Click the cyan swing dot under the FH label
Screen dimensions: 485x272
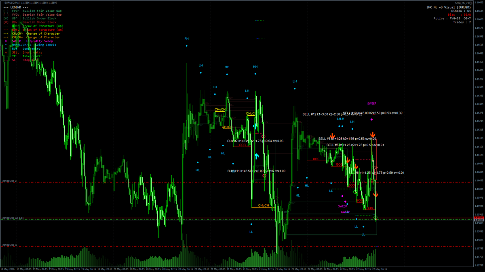point(187,46)
